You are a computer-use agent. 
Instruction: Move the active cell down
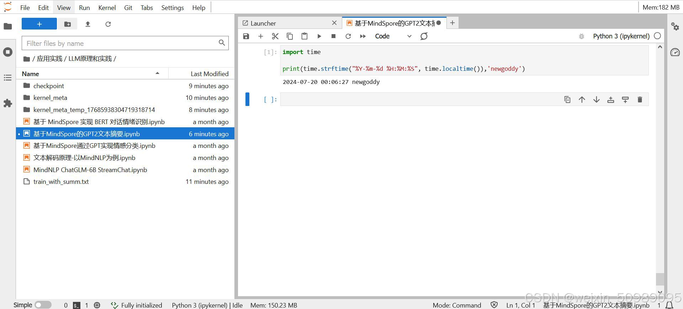tap(597, 100)
